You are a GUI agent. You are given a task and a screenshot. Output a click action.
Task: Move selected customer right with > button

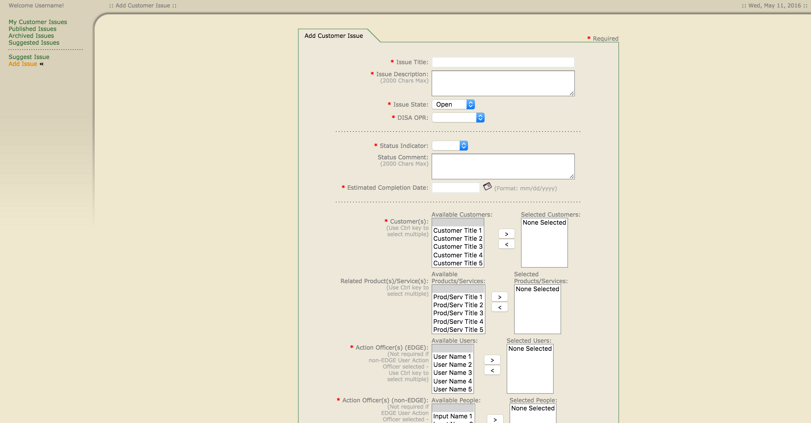[506, 233]
